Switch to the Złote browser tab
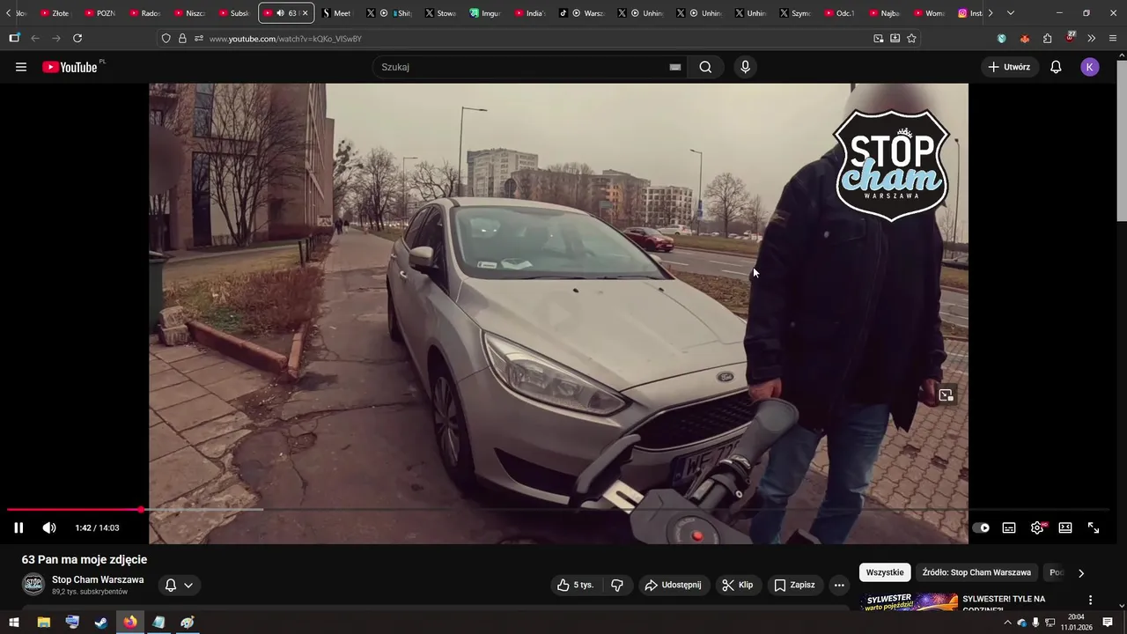This screenshot has width=1127, height=634. (x=55, y=13)
